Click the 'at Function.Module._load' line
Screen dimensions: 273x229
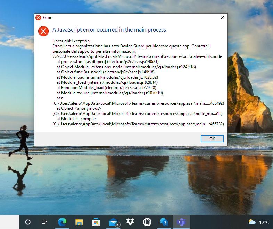[x=106, y=88]
